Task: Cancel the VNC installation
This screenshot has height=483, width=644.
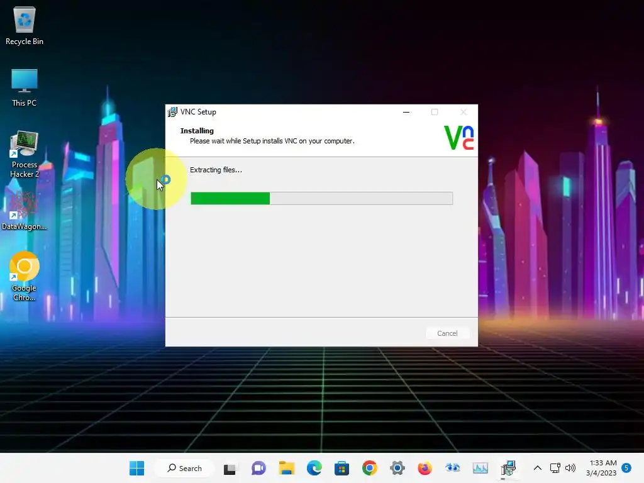Action: 447,333
